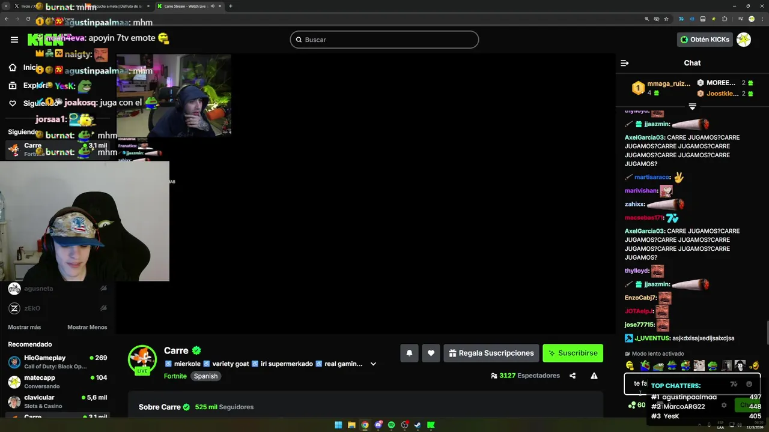Image resolution: width=769 pixels, height=432 pixels.
Task: Open the zoom magnifier icon in address bar
Action: pos(647,19)
